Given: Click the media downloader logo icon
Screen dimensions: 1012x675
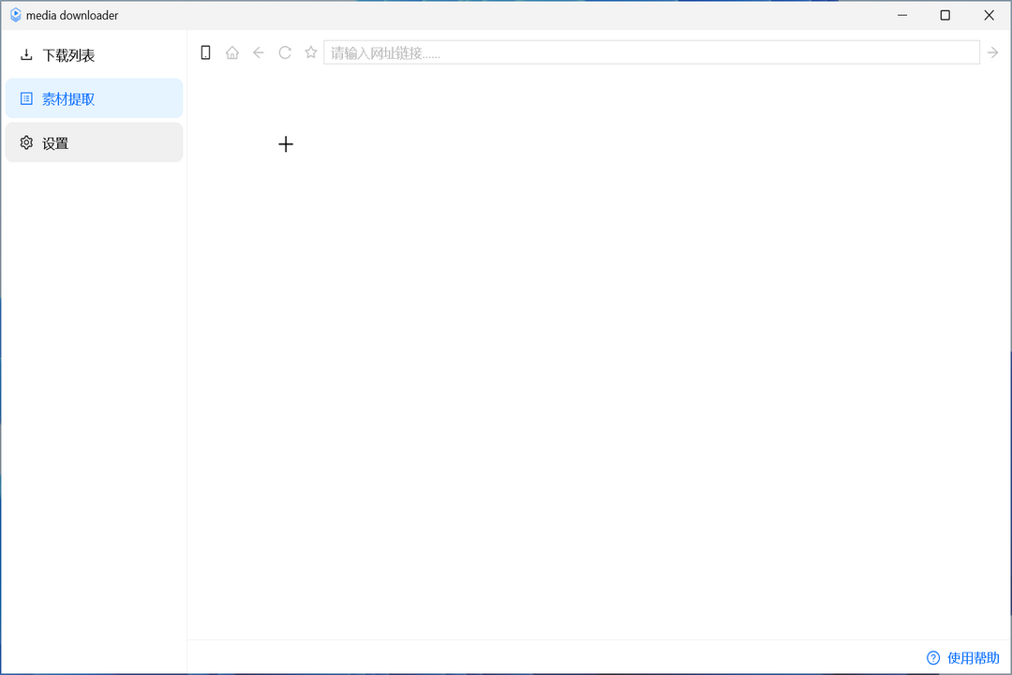Looking at the screenshot, I should [x=15, y=15].
